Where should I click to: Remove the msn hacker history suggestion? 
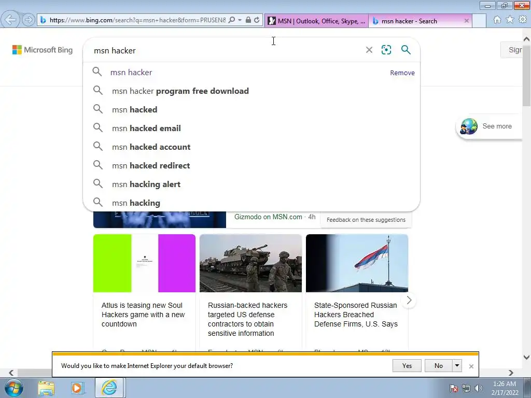[x=402, y=73]
